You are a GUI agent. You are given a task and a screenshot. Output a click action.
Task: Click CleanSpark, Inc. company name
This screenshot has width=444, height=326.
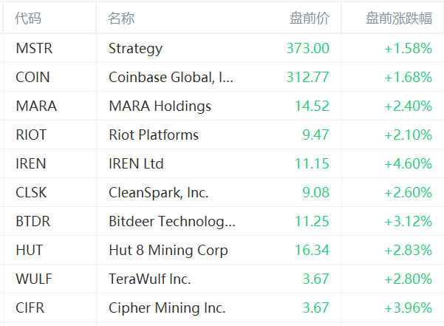coord(158,193)
